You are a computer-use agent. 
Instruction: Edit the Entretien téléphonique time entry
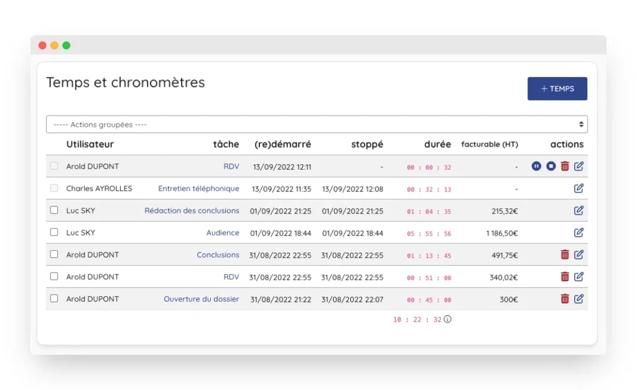click(579, 188)
